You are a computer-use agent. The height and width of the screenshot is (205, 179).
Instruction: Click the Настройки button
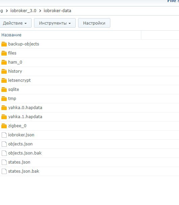click(94, 23)
